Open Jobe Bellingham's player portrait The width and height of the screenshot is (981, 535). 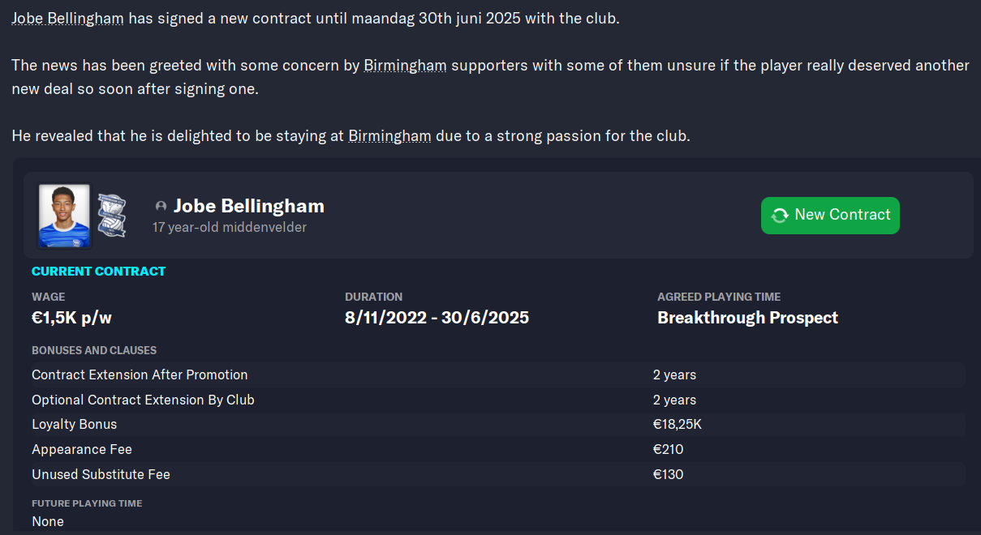(64, 216)
